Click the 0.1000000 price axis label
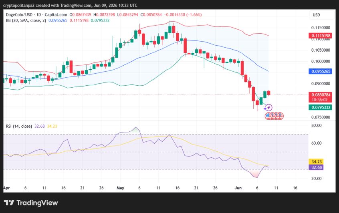 (321, 61)
